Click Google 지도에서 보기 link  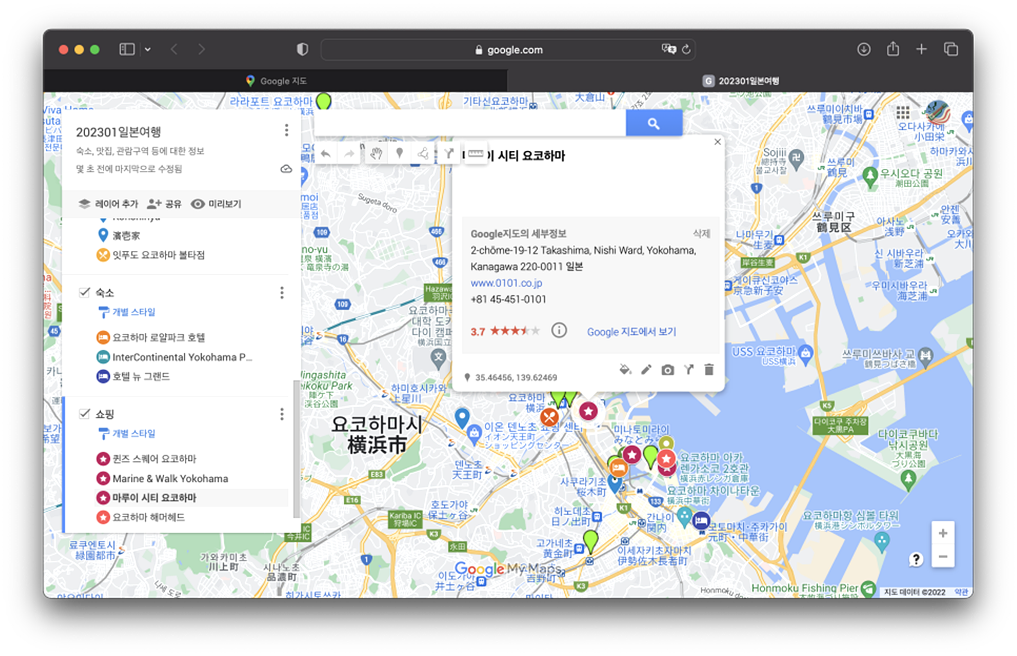coord(631,332)
